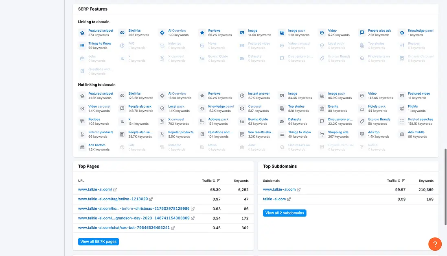Screen dimensions: 447x256
Task: Click the Image icon with 14.5K keywords
Action: click(242, 33)
